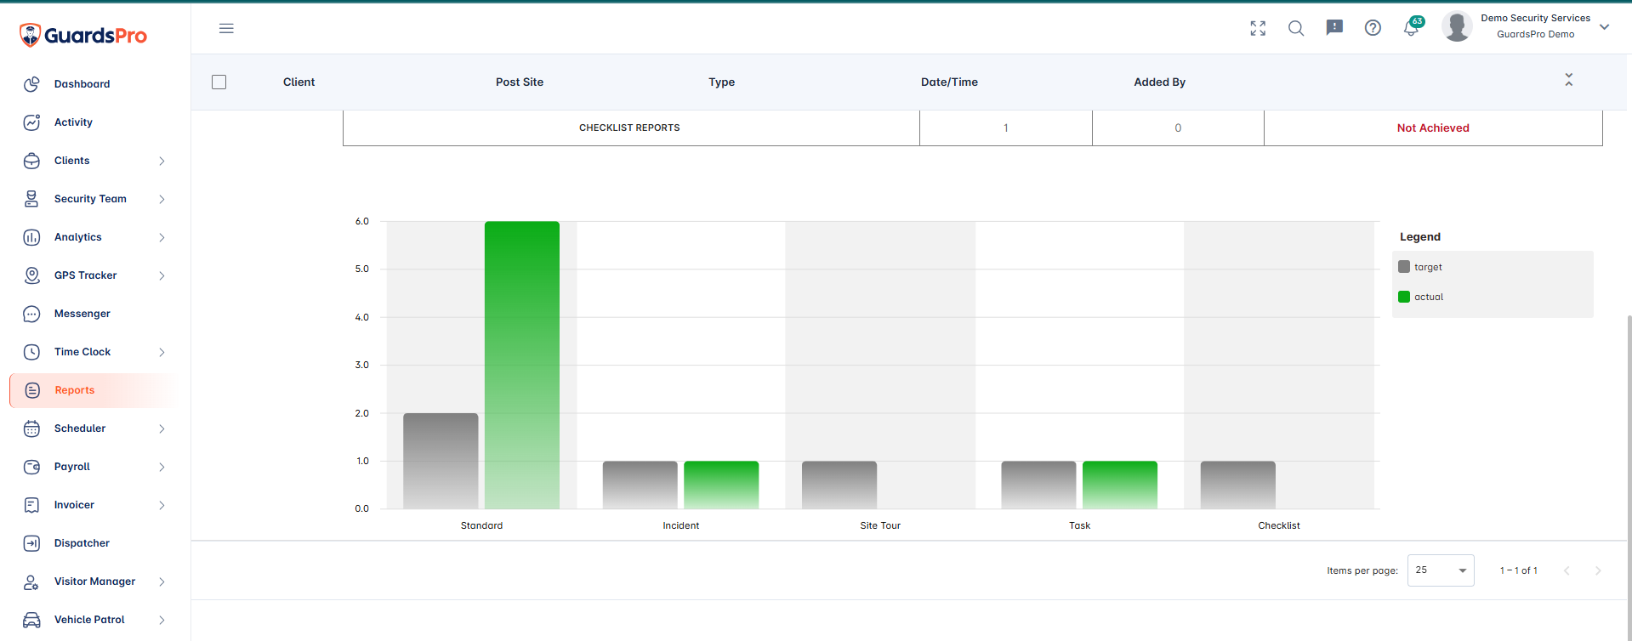Screen dimensions: 1632x641
Task: Click the Visitor Manager person icon
Action: pos(31,581)
